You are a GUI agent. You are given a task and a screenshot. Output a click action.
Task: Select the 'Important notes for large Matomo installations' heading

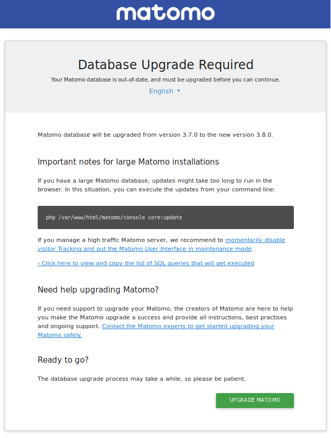(128, 162)
